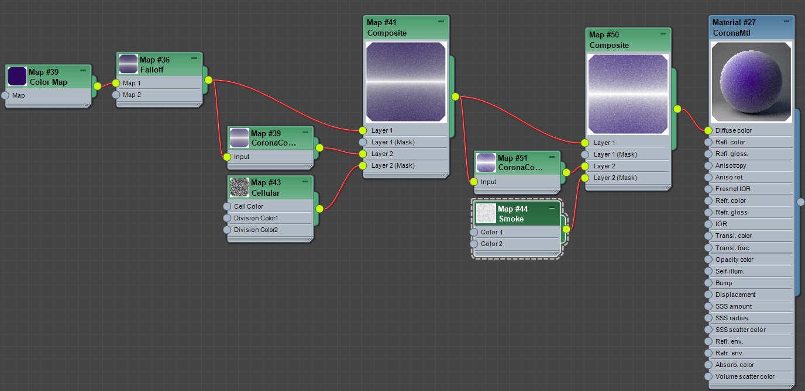Click Map #51 CoronaColorCorrect thumbnail icon
Viewport: 805px width, 391px height.
486,162
